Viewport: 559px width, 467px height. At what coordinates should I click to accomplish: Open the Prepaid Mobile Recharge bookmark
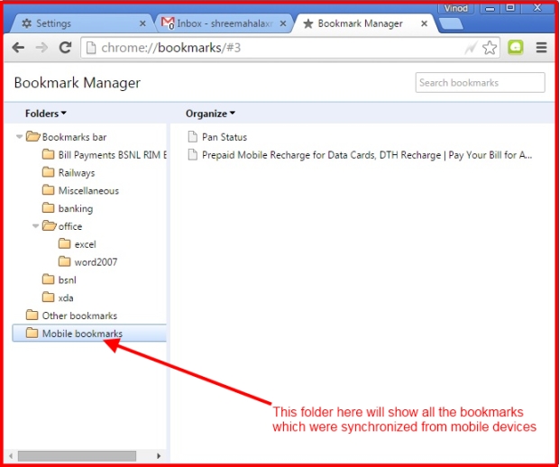[x=367, y=155]
